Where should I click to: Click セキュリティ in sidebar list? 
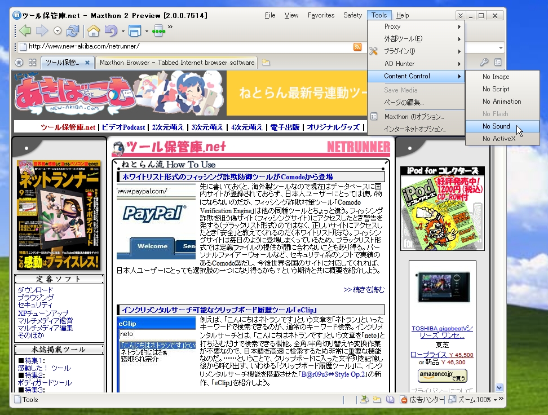[35, 305]
